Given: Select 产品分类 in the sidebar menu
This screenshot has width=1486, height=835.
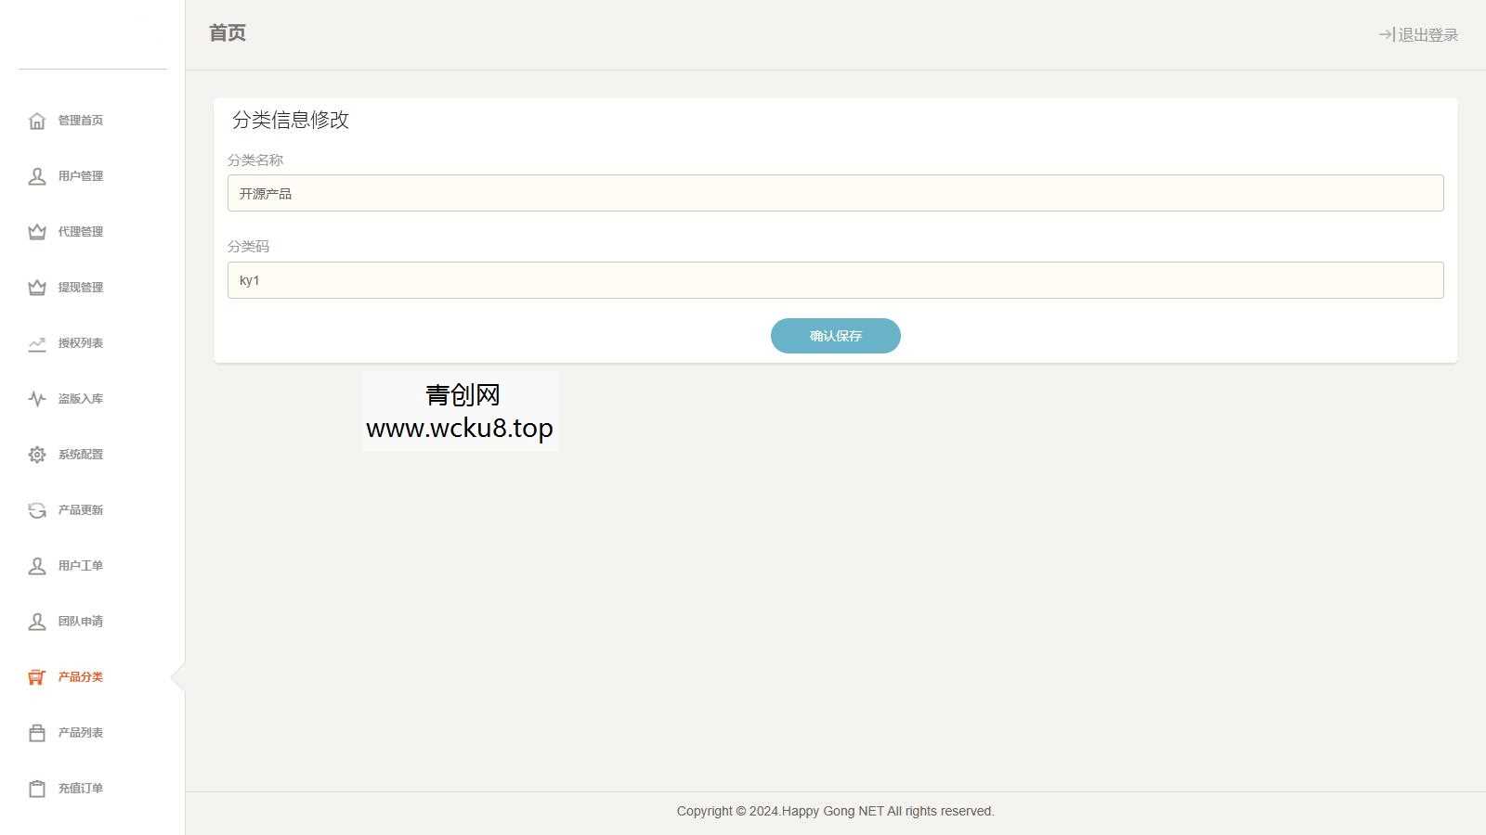Looking at the screenshot, I should [x=79, y=676].
